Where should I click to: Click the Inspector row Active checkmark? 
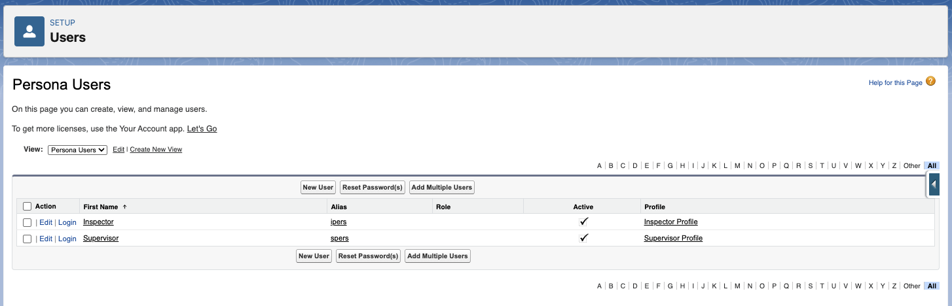pos(584,222)
